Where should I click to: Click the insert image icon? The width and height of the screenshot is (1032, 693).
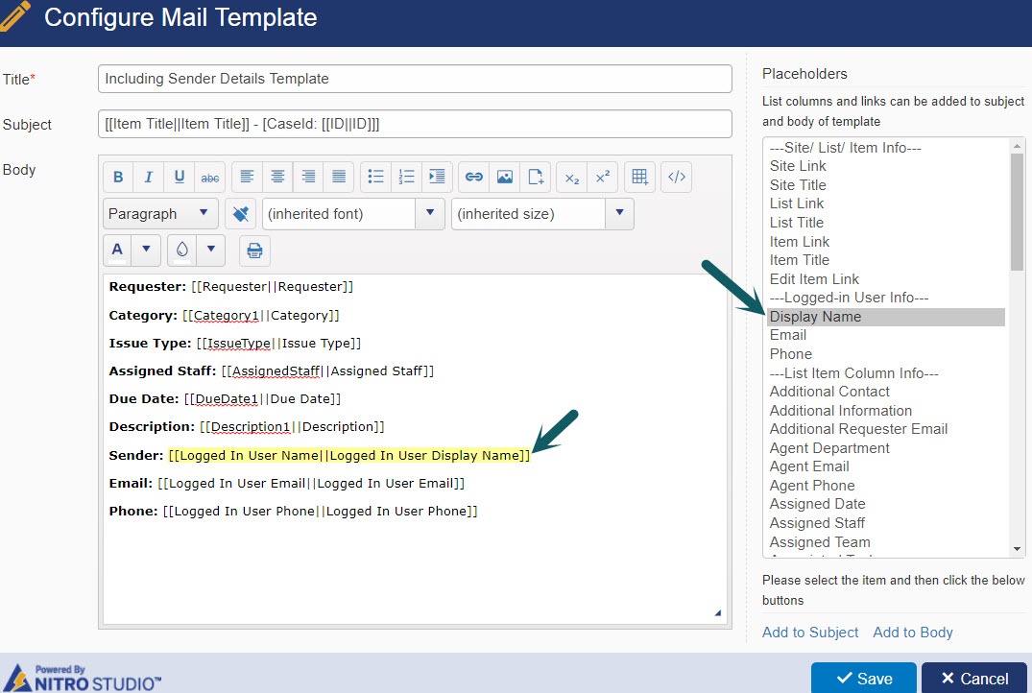click(504, 177)
